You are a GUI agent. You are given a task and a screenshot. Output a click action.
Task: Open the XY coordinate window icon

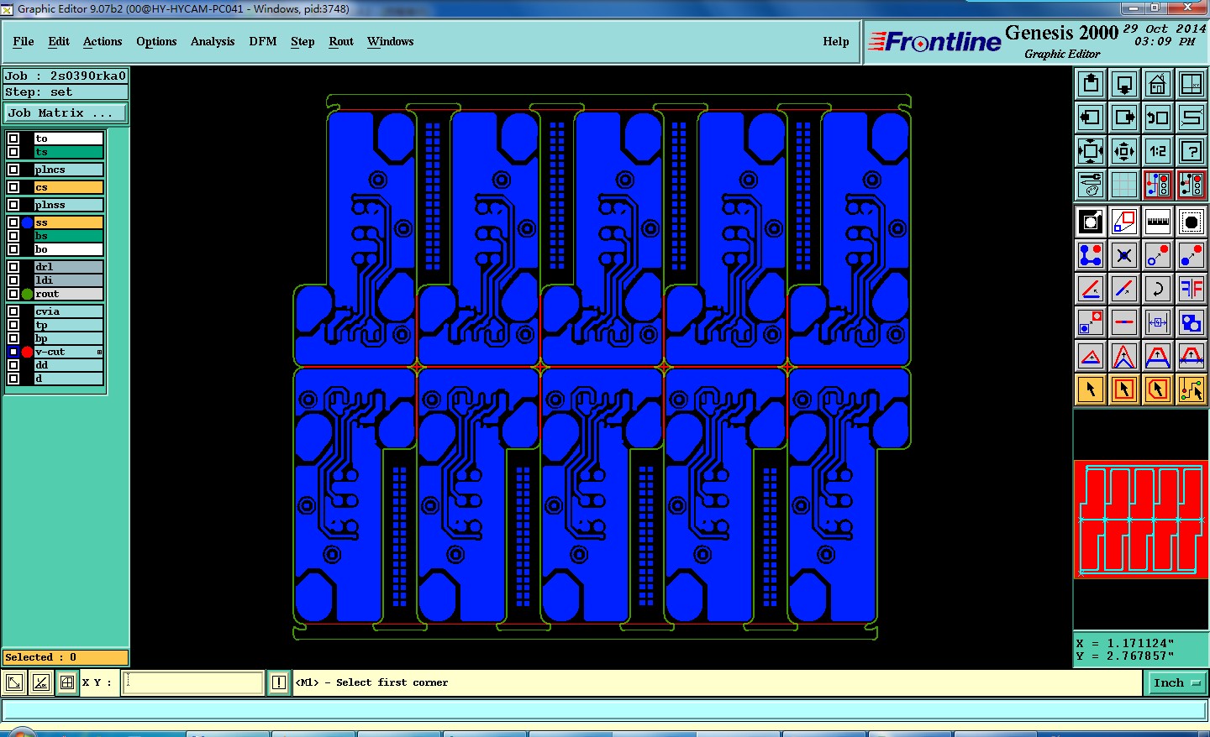coord(1192,84)
